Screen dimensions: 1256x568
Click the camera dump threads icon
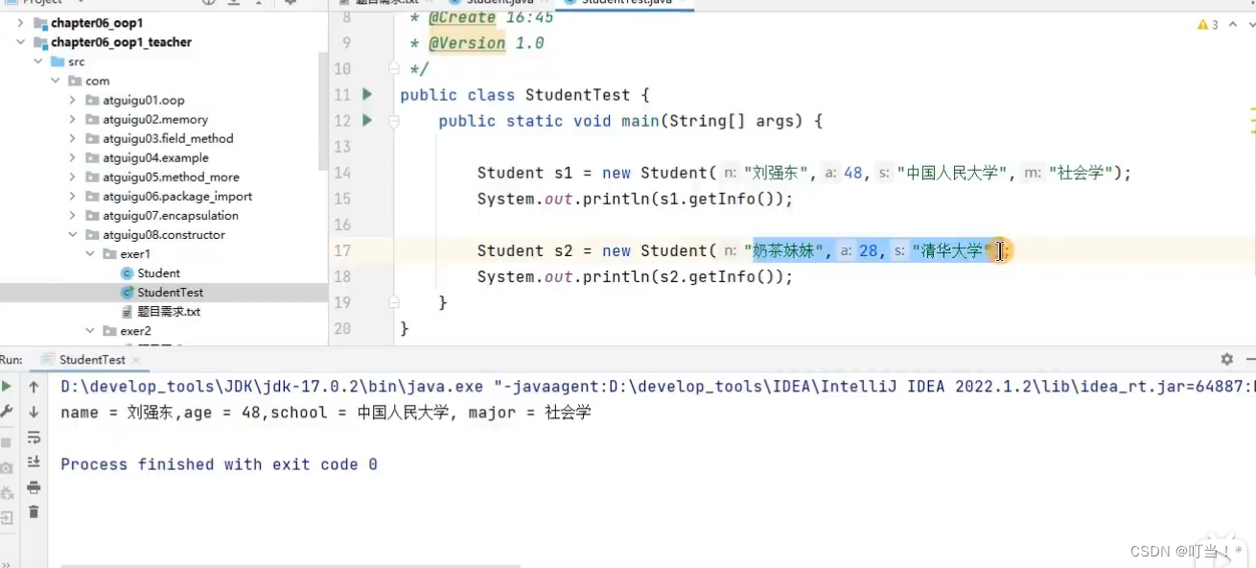[7, 467]
